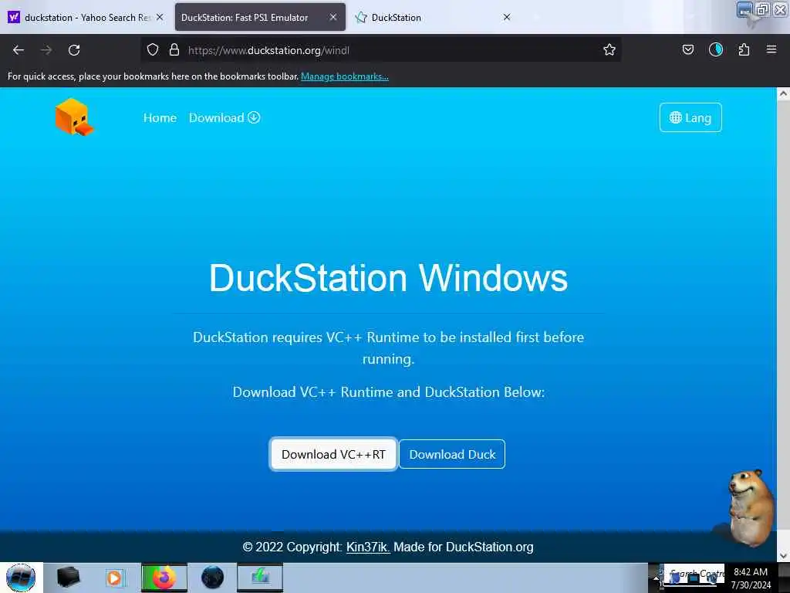Click the page scrollbar down arrow
The image size is (790, 593).
(783, 556)
